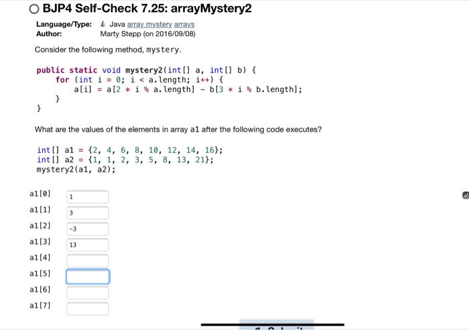Click the title 'BJP4 Self-Check 7.25: arrayMystery2'
Screen dimensions: 469x330
[x=147, y=9]
